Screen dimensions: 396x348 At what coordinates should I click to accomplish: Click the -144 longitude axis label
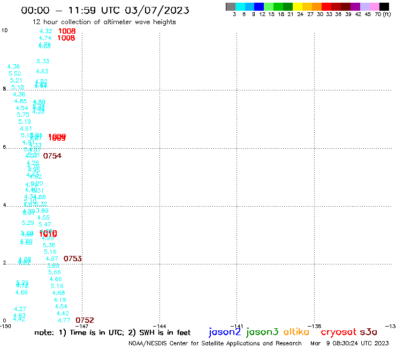click(x=159, y=327)
